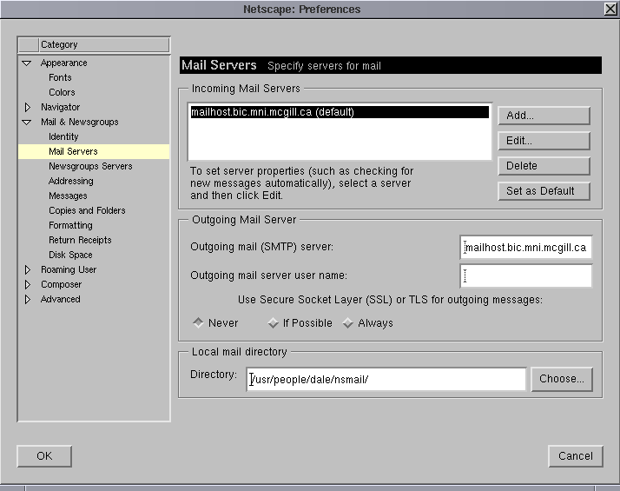Click the Edit... server button
The width and height of the screenshot is (620, 491).
click(544, 141)
